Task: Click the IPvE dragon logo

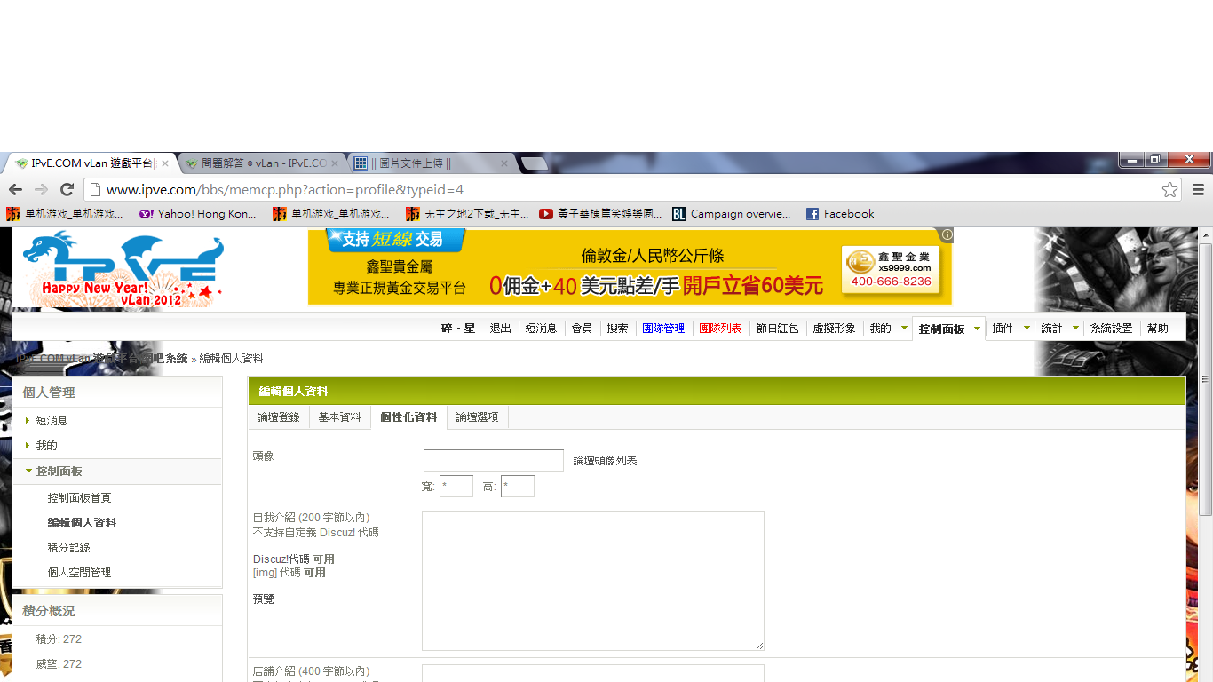Action: [123, 268]
